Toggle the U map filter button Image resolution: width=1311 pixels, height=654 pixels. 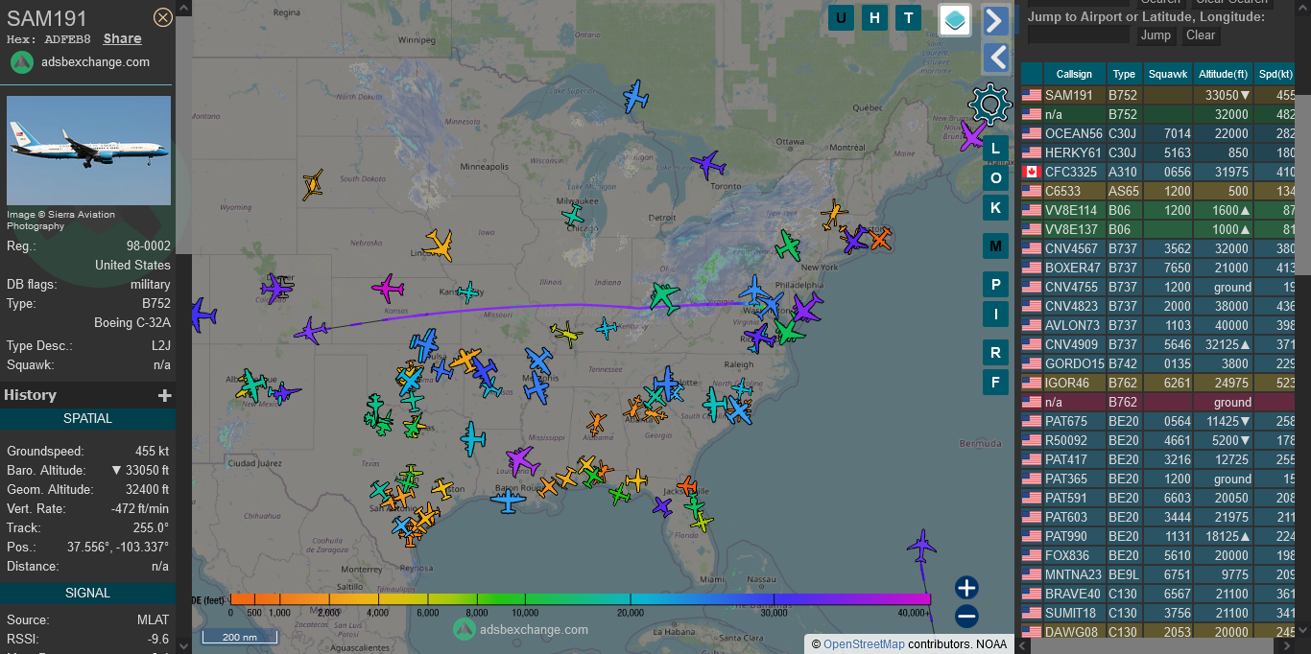point(842,17)
